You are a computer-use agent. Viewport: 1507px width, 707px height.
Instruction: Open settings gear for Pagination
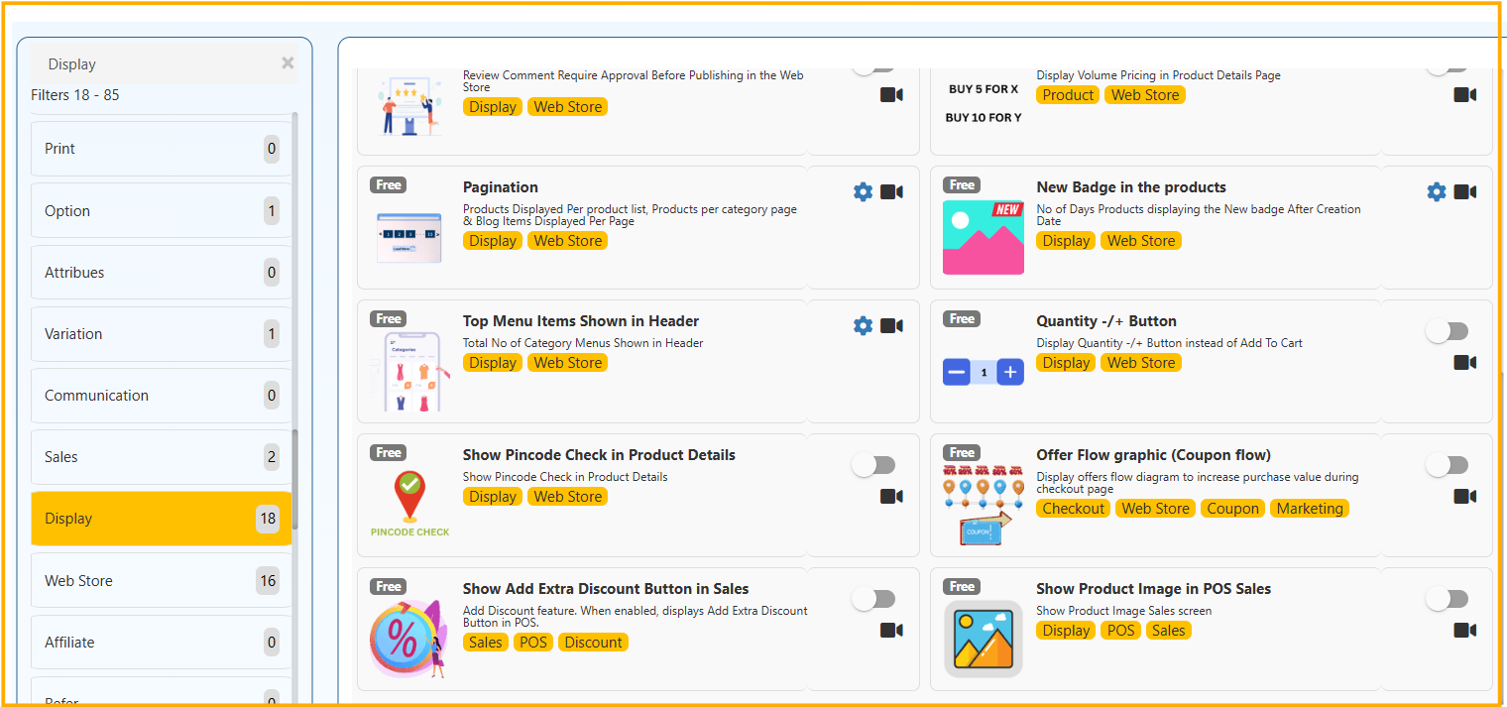point(863,192)
